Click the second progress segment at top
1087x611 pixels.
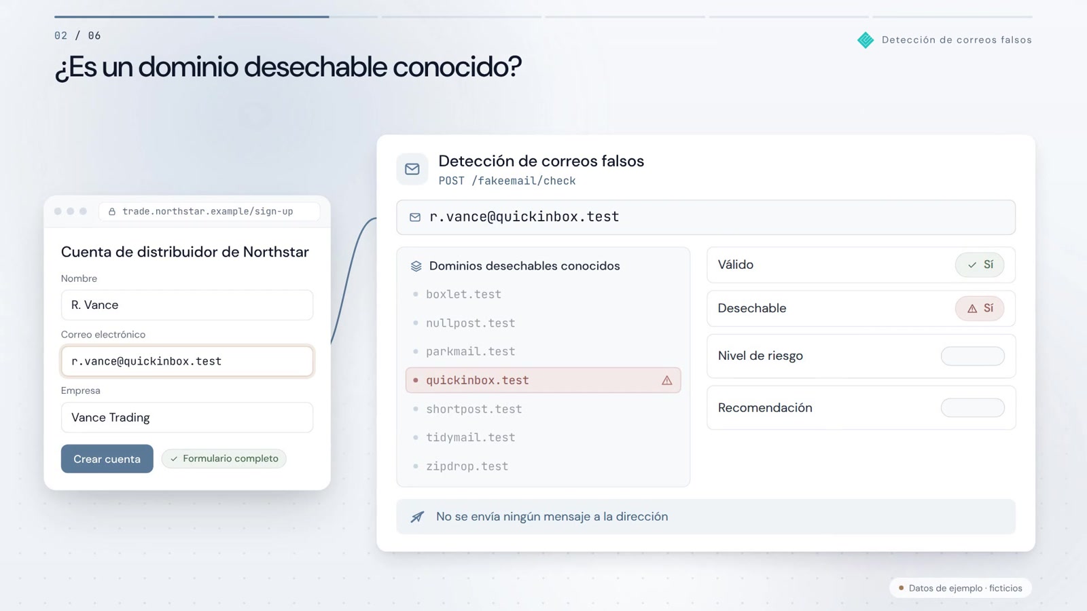pos(298,17)
